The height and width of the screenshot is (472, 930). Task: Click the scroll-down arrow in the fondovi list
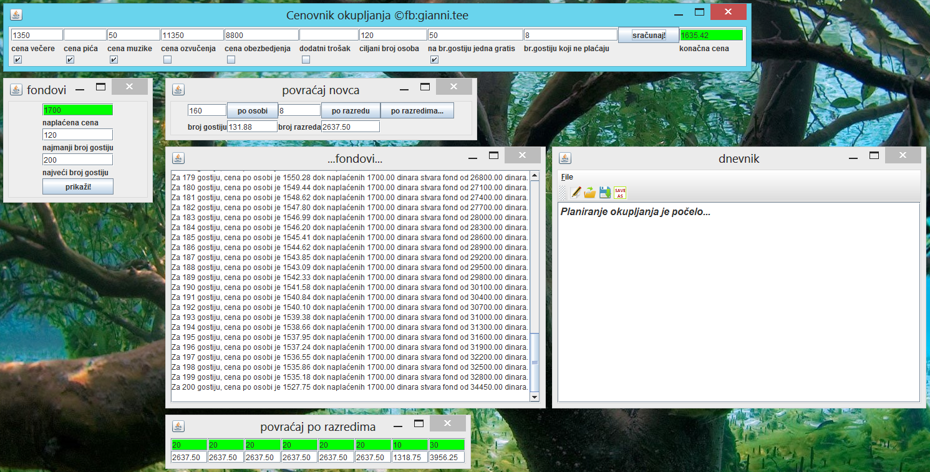pyautogui.click(x=534, y=397)
